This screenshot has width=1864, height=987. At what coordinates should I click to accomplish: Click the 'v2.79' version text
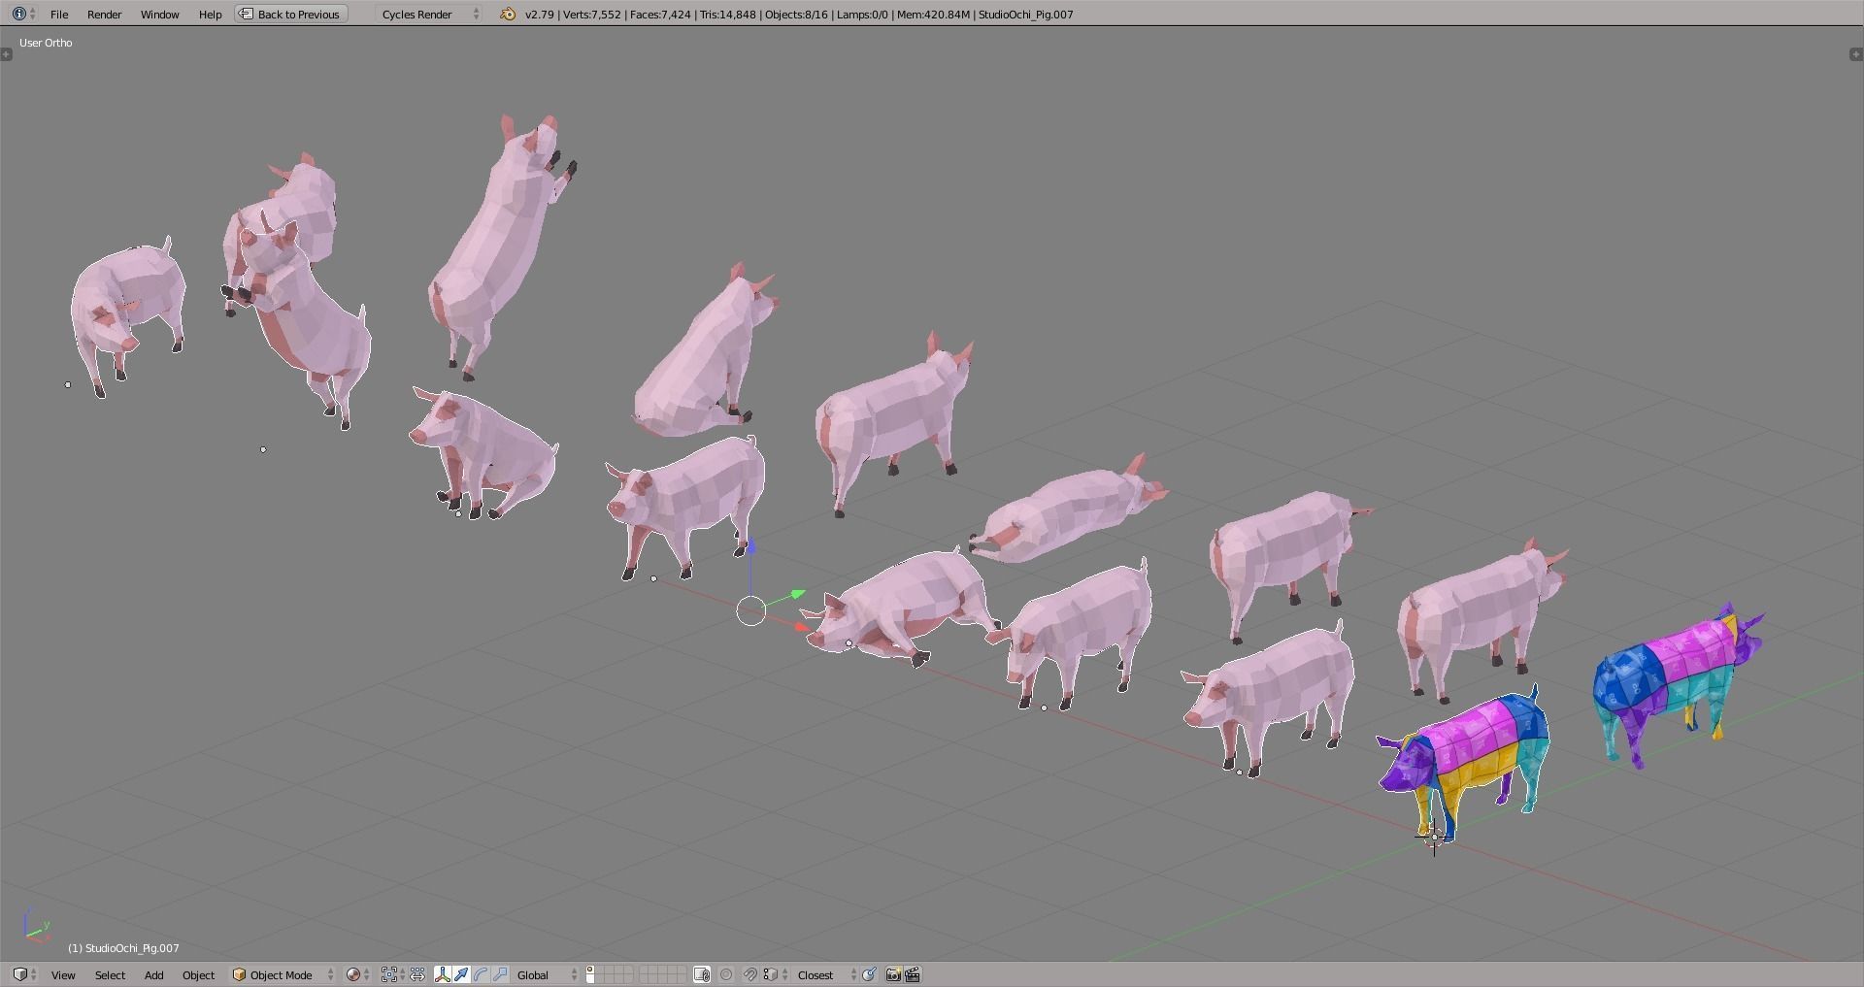point(538,14)
